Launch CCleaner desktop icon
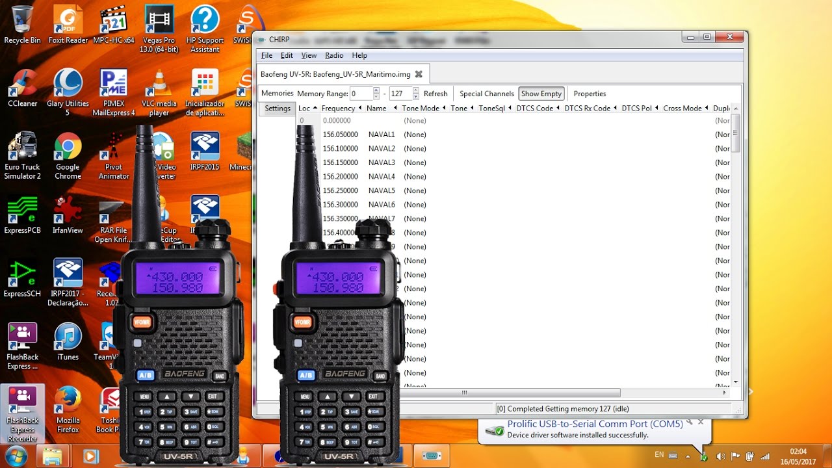The image size is (832, 468). click(22, 88)
